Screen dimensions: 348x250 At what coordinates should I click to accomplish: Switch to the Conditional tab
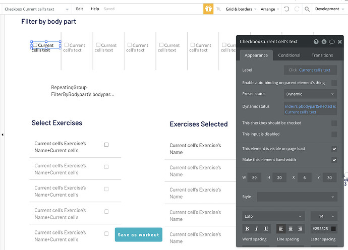(x=289, y=55)
